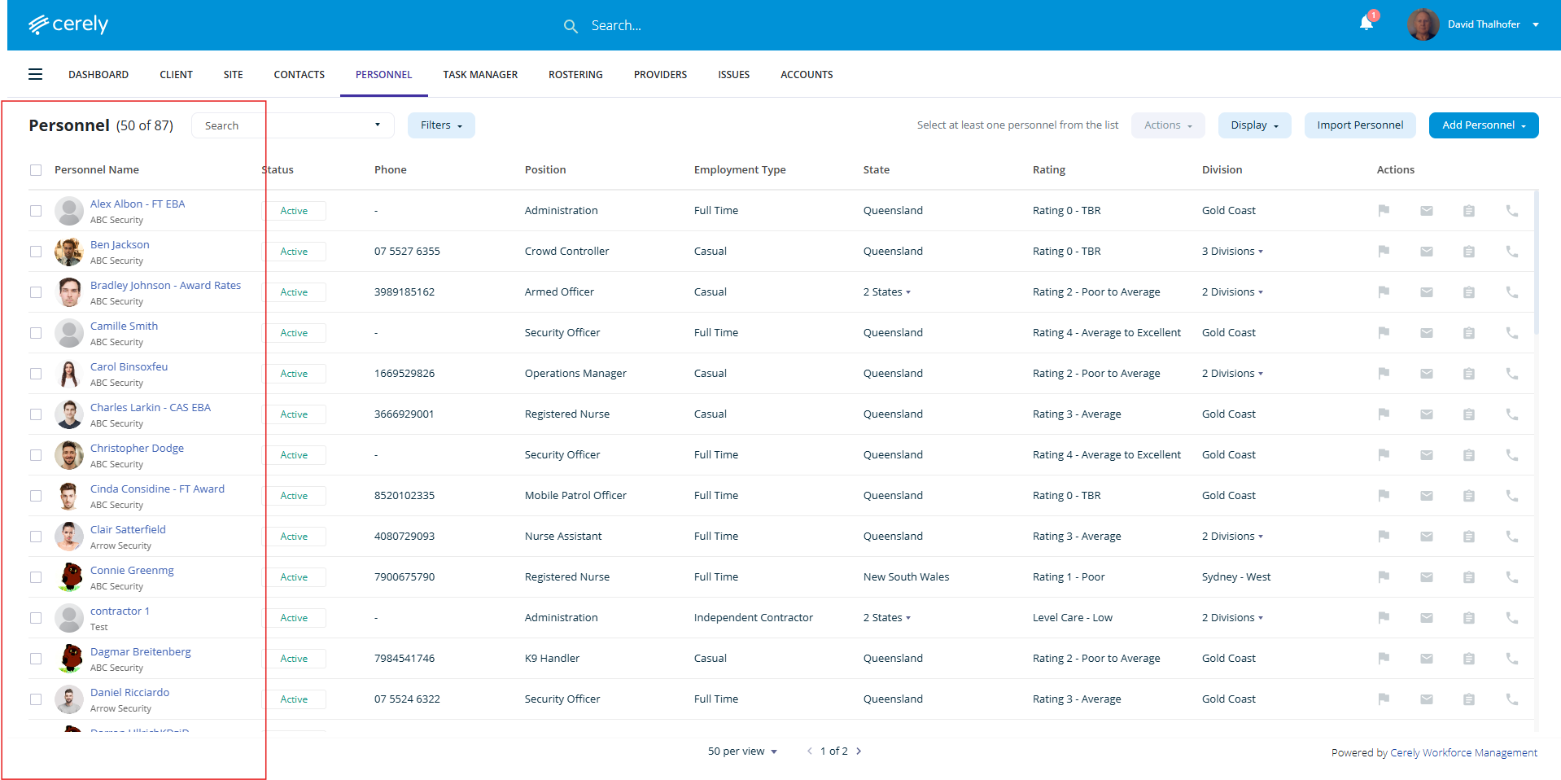Call Carol Binsoxfeu using the phone icon
The width and height of the screenshot is (1561, 780).
[1512, 374]
